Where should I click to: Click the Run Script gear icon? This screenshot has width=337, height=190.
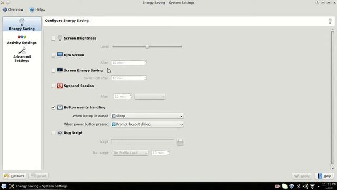(x=60, y=132)
